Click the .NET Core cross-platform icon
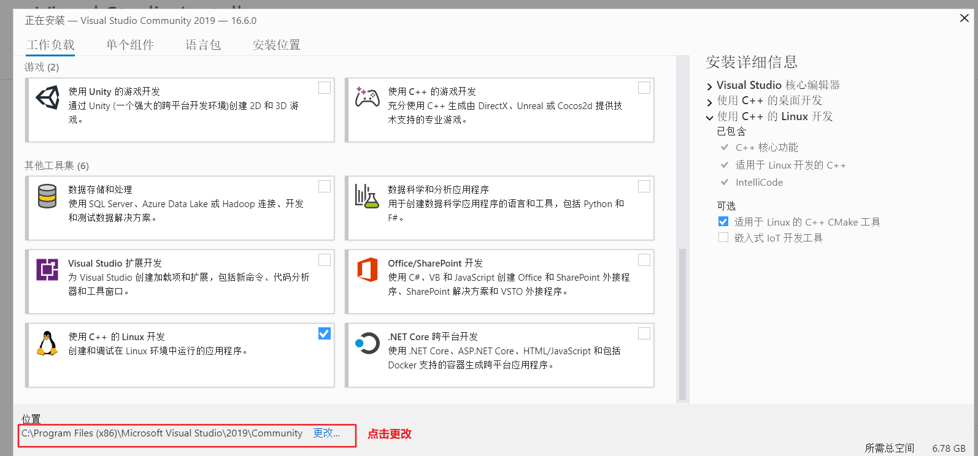The width and height of the screenshot is (978, 456). pyautogui.click(x=368, y=343)
